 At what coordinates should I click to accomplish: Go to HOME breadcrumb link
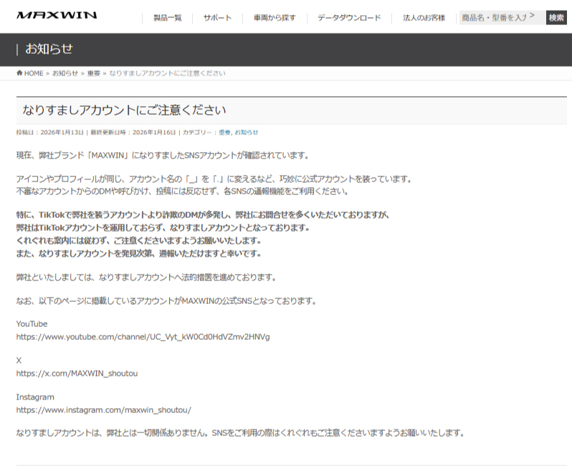[34, 73]
